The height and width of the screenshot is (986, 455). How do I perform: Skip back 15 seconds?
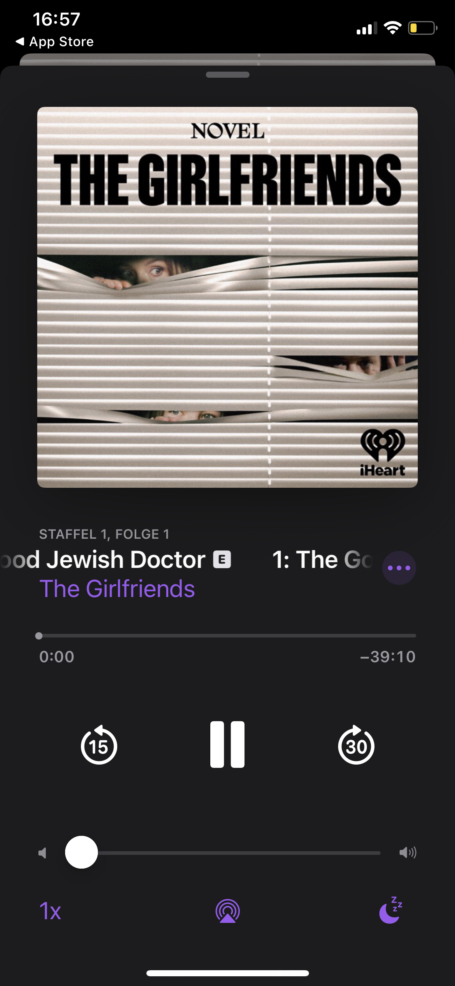[x=99, y=745]
